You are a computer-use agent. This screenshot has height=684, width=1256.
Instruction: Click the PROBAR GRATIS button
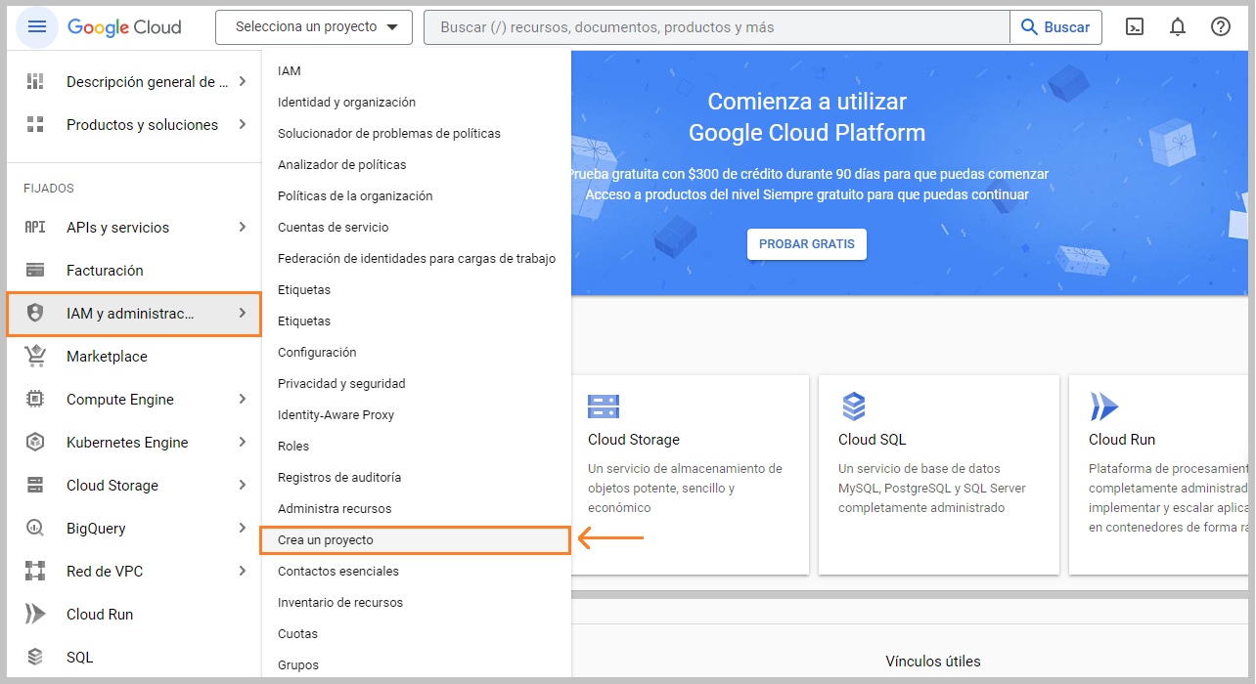point(807,244)
